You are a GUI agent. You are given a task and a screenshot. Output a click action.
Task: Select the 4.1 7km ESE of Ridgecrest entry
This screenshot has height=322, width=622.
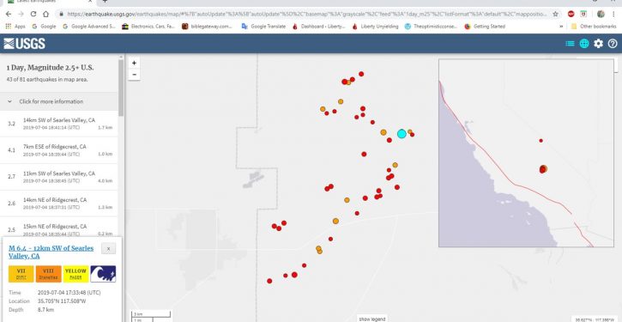(59, 150)
